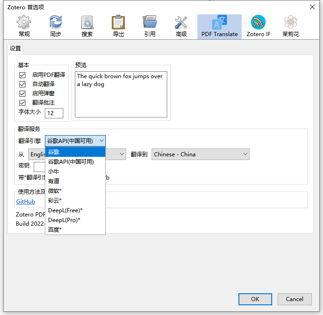This screenshot has width=323, height=315.
Task: Choose 微软* translation engine
Action: (x=75, y=191)
